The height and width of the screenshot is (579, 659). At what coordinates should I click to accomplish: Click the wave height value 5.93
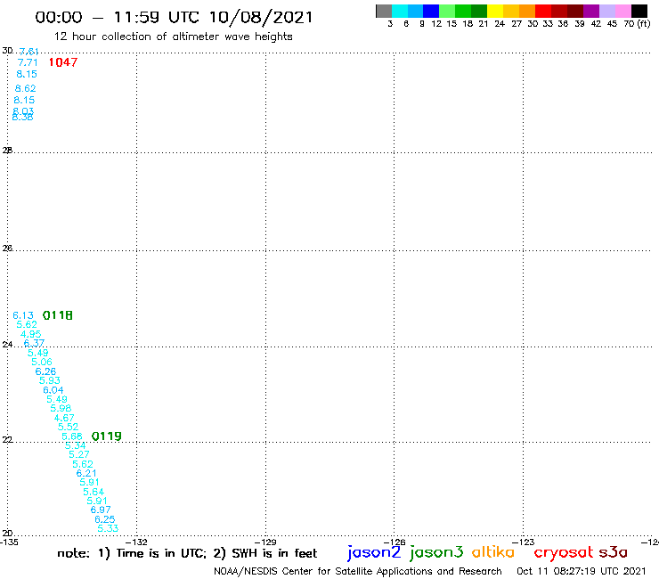(x=50, y=380)
